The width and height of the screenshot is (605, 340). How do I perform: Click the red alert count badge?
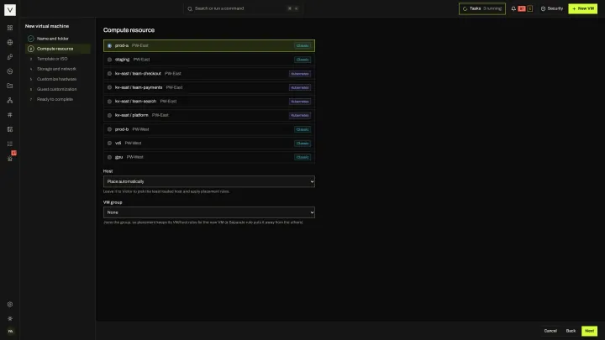coord(522,8)
